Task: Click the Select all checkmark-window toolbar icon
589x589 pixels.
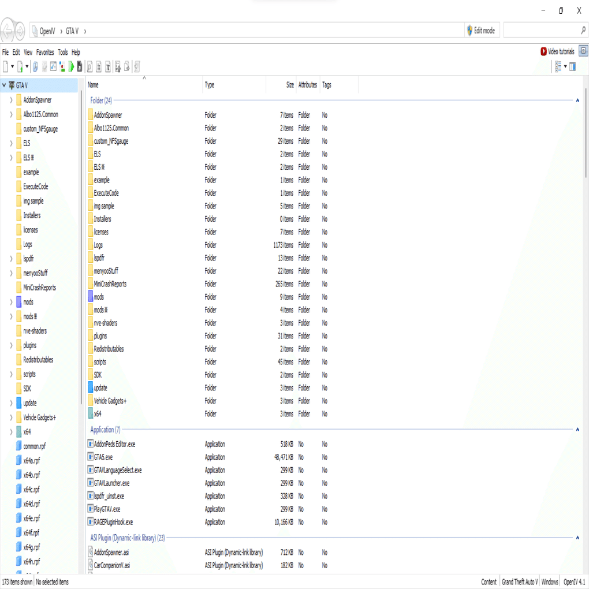Action: [x=53, y=66]
